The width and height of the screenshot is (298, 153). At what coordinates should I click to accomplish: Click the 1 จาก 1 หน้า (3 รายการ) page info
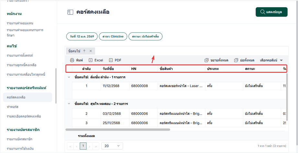coord(272,146)
